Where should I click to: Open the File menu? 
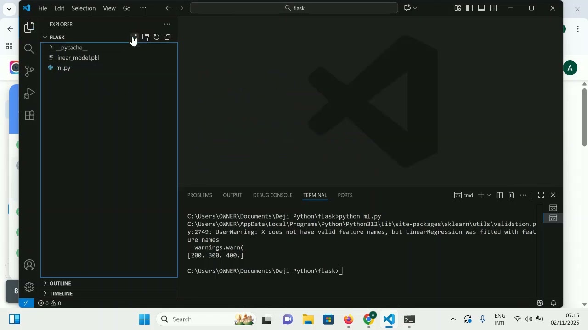42,8
